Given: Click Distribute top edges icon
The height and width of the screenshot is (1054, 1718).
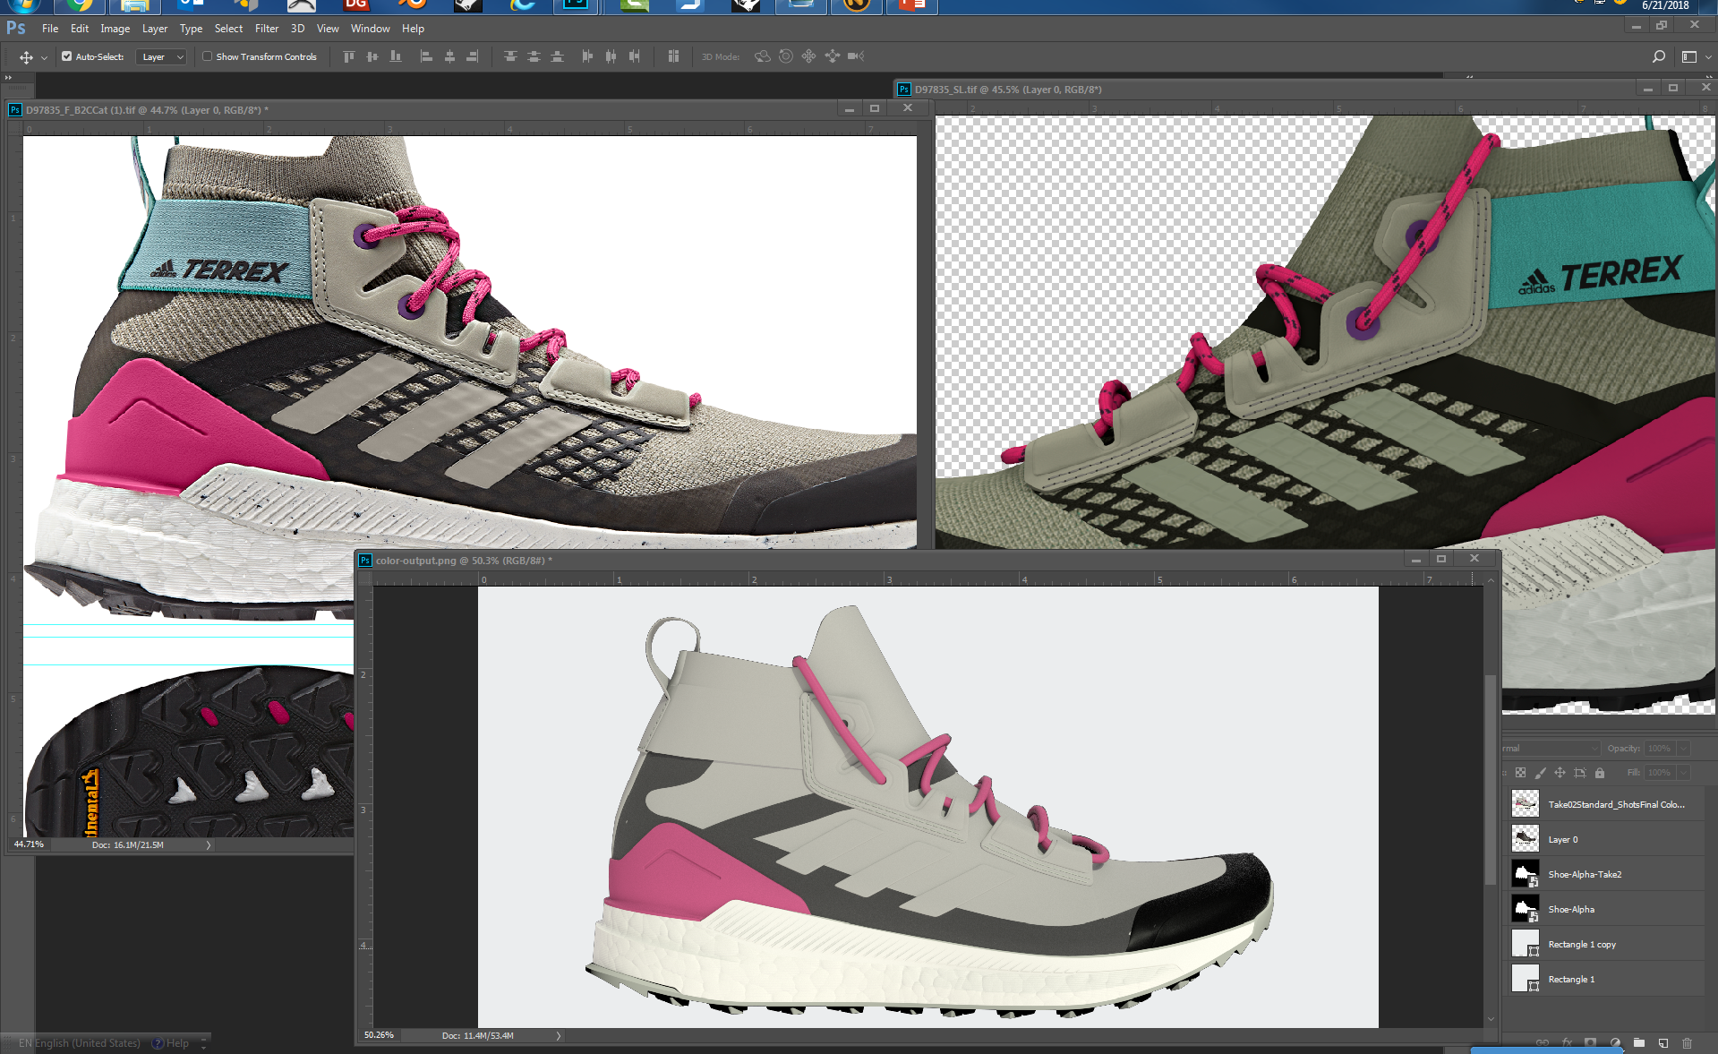Looking at the screenshot, I should pyautogui.click(x=510, y=56).
